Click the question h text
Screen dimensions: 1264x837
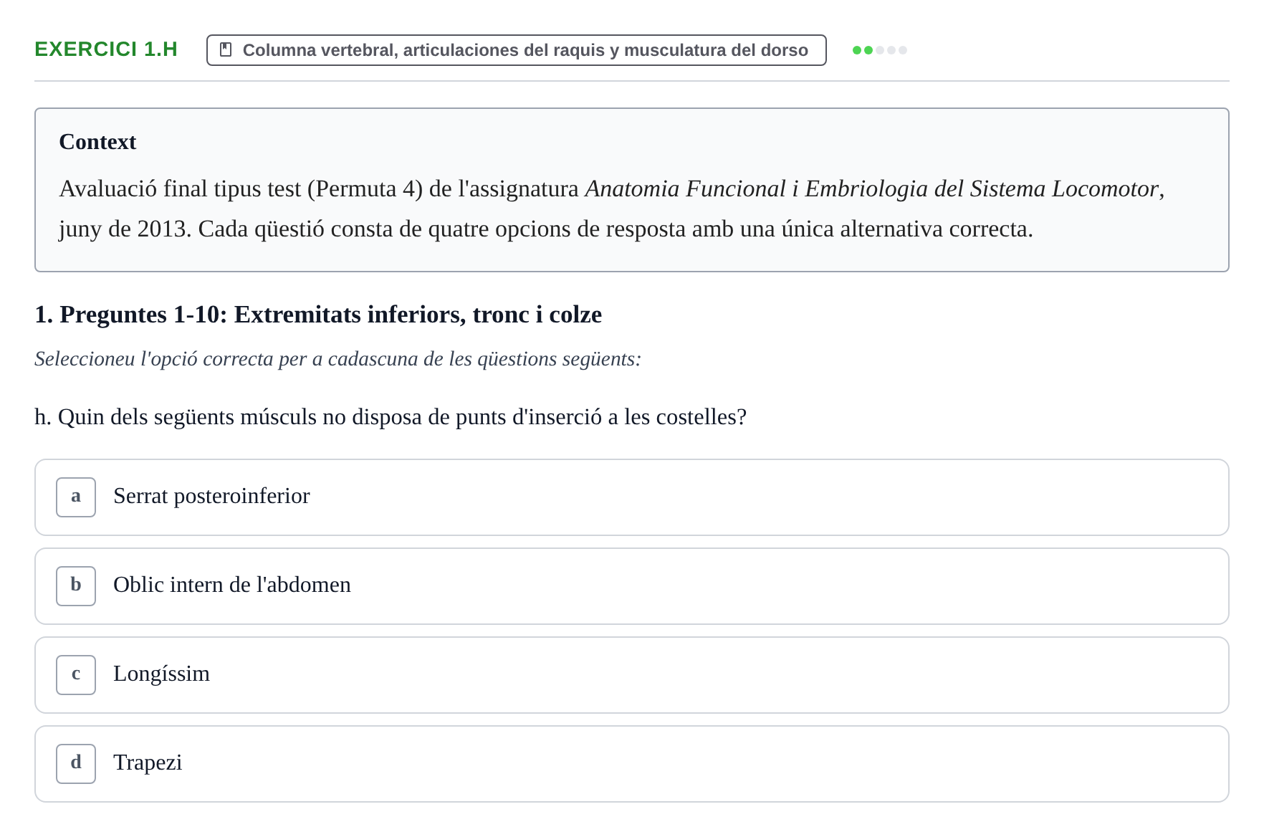[x=391, y=417]
